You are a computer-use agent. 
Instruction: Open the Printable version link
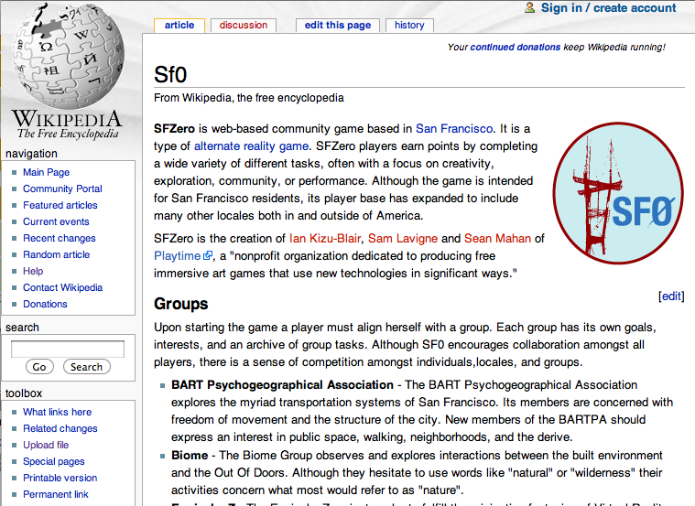click(60, 478)
